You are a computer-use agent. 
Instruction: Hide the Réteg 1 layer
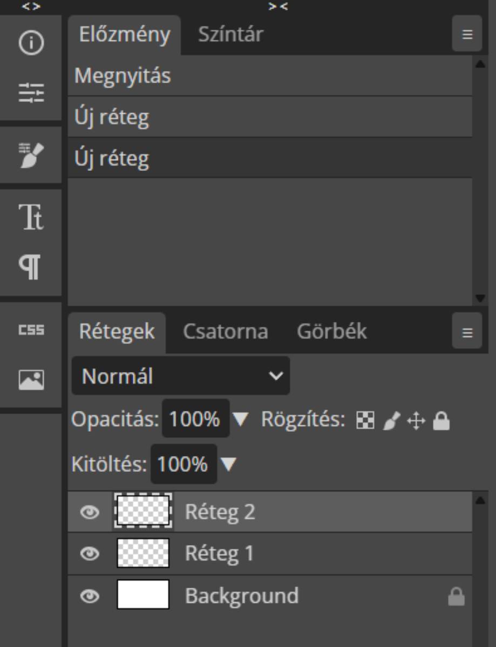tap(90, 554)
